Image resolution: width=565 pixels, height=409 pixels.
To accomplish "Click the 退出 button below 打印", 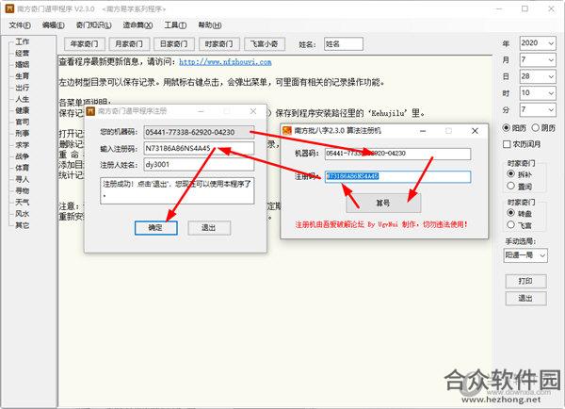I will pos(525,299).
